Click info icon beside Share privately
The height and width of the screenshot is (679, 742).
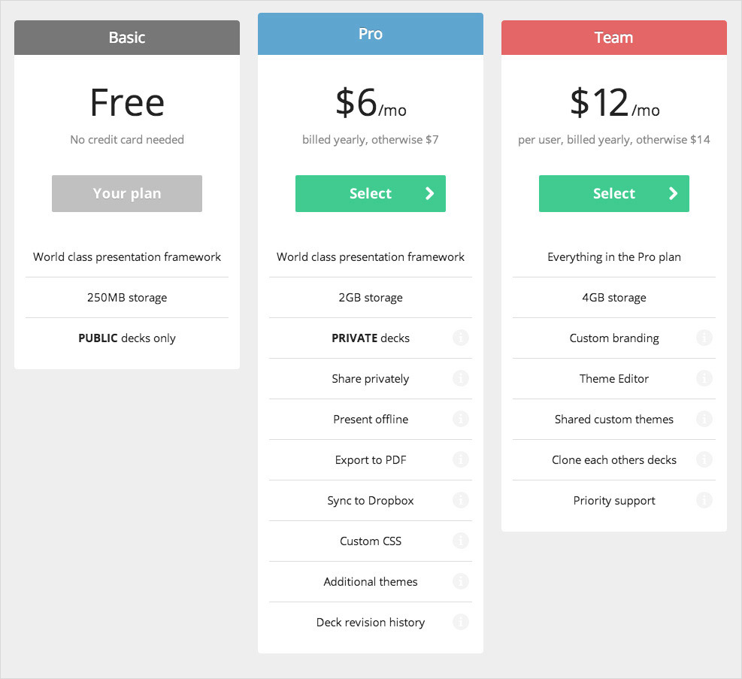461,378
